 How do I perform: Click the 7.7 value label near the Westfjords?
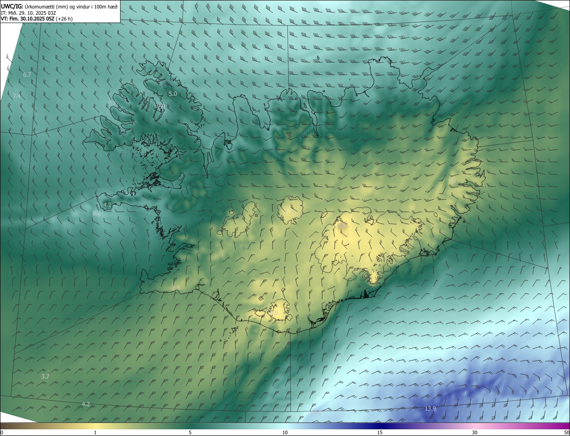pyautogui.click(x=111, y=103)
